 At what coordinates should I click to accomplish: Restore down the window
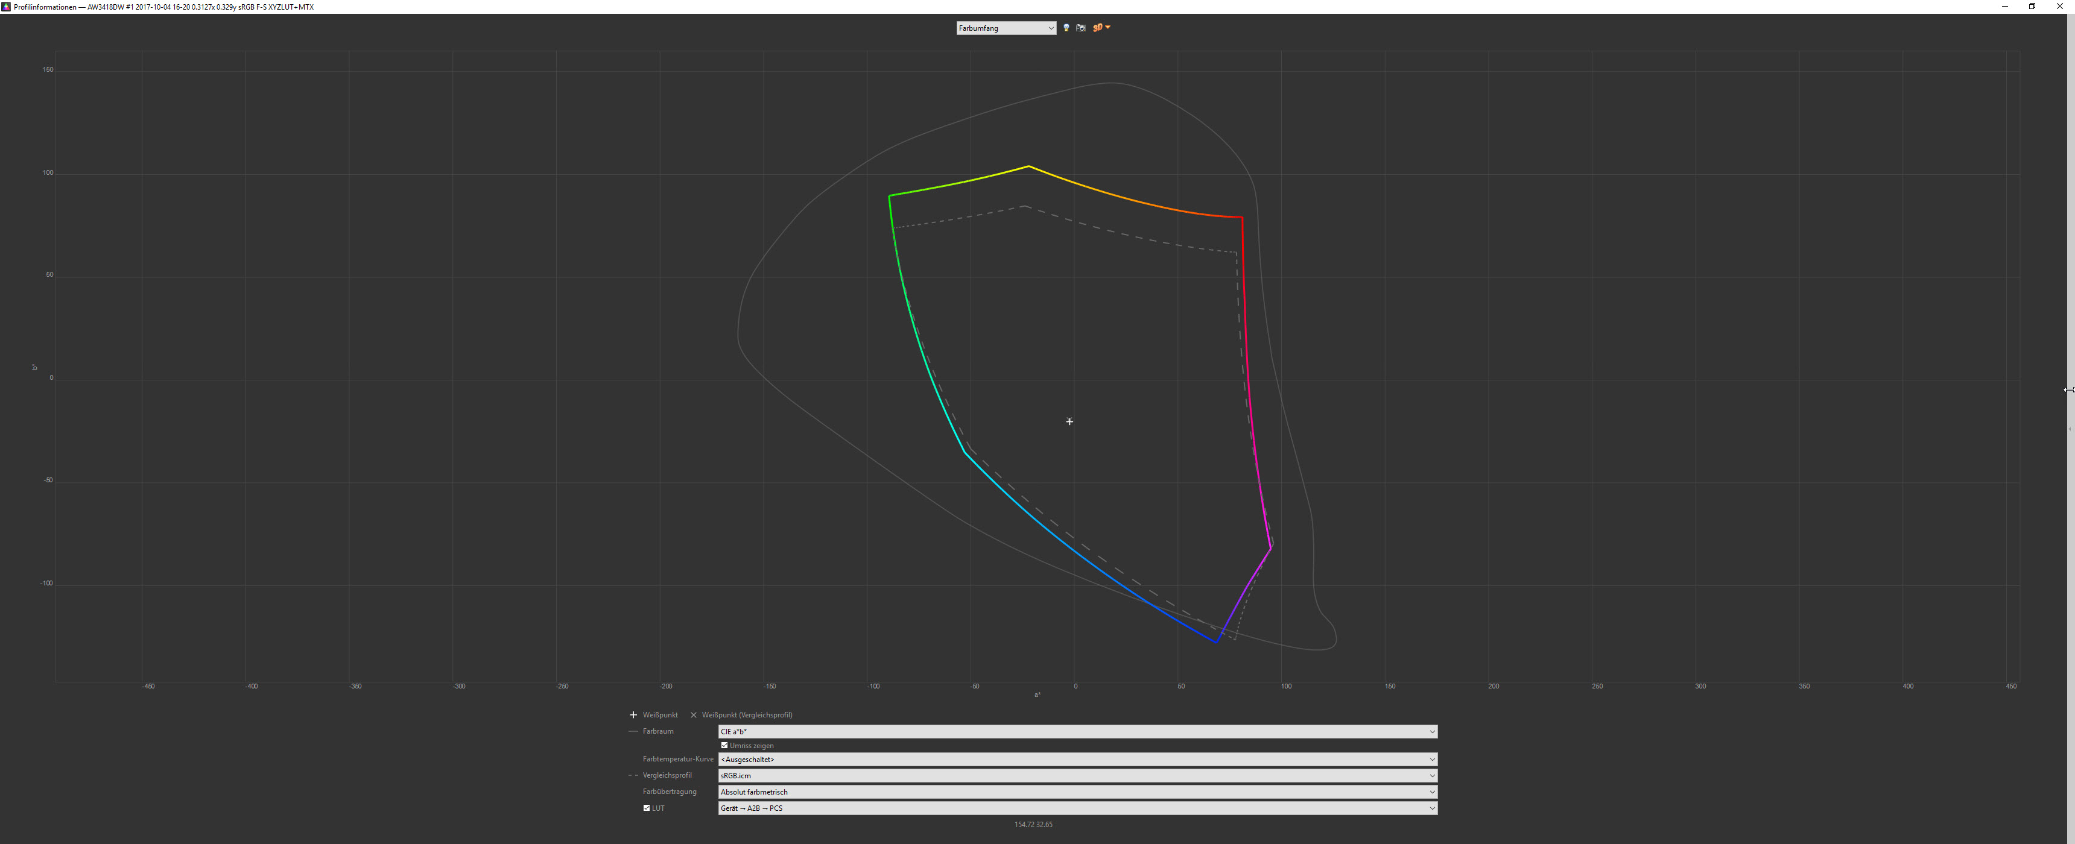point(2032,7)
